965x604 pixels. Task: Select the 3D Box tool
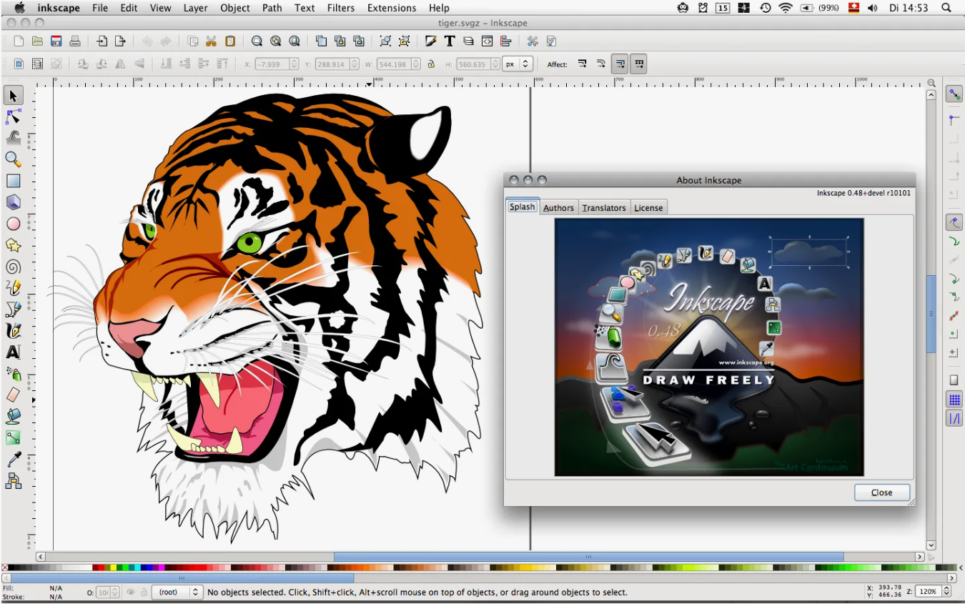[13, 202]
